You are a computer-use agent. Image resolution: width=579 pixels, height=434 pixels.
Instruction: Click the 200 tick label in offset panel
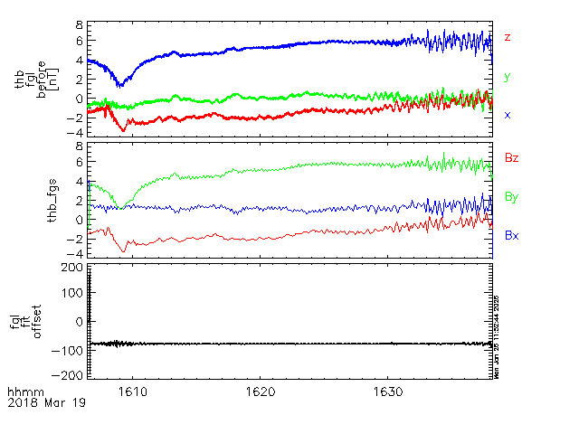(x=72, y=268)
